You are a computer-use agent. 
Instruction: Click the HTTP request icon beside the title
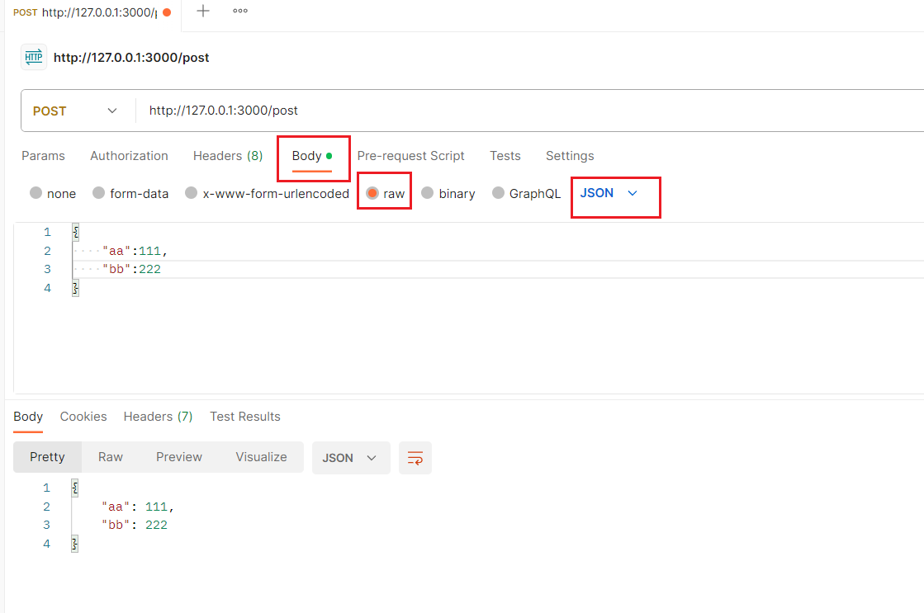[x=34, y=57]
